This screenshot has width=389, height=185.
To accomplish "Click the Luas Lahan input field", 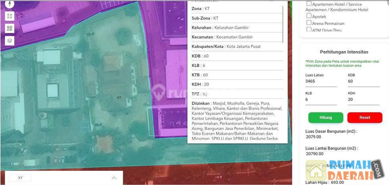I will pyautogui.click(x=321, y=82).
